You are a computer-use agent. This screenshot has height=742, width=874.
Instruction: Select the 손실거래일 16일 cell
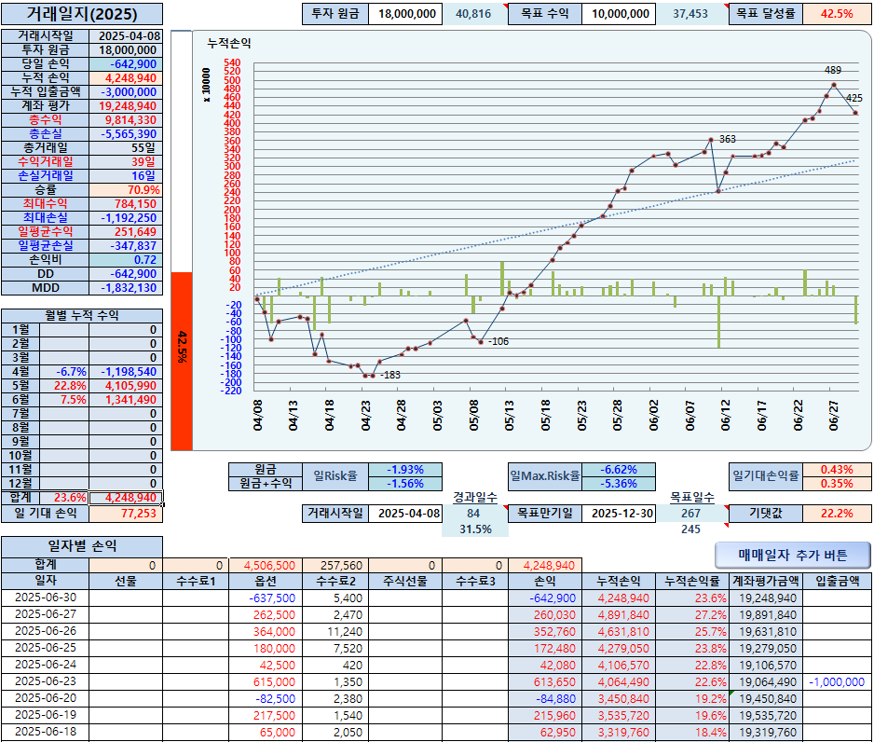click(126, 175)
